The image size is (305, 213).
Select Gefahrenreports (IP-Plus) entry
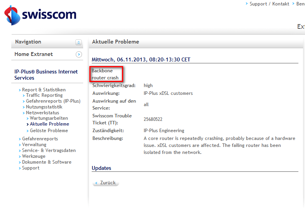pyautogui.click(x=53, y=101)
